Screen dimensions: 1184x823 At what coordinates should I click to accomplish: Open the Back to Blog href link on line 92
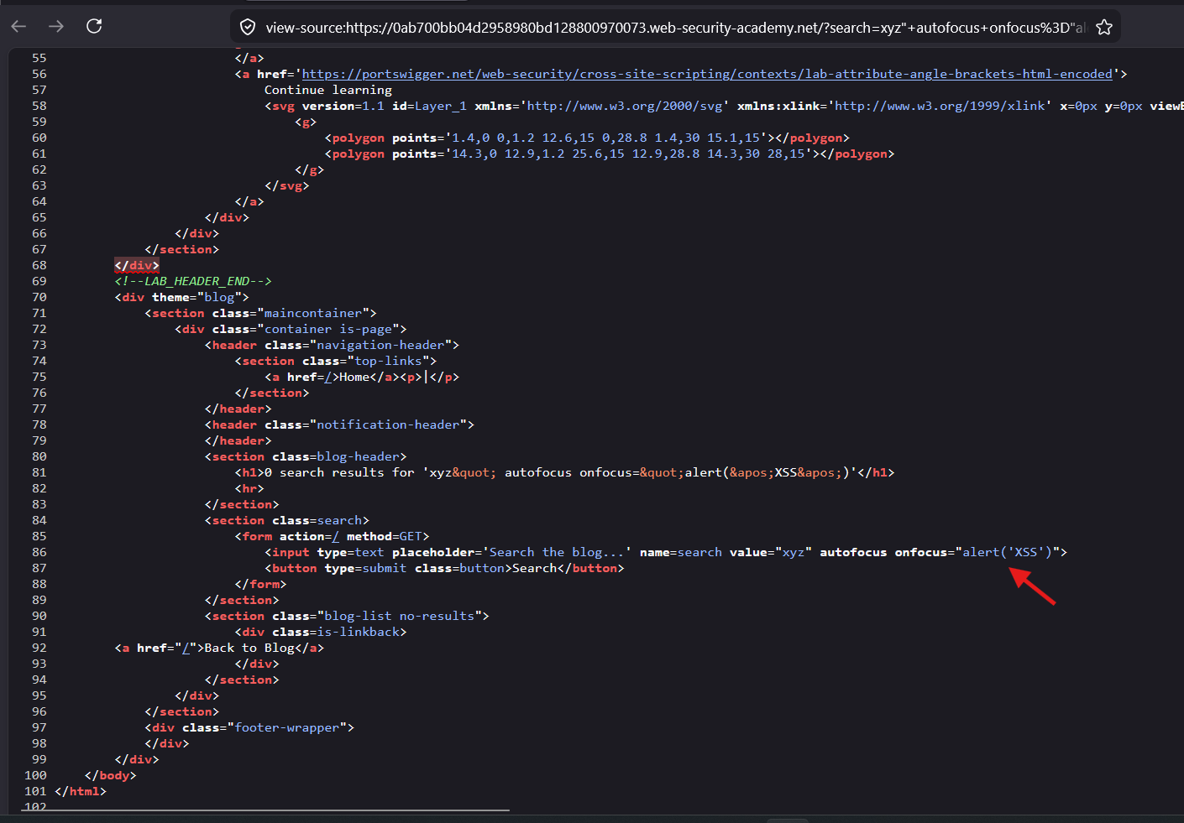click(186, 648)
